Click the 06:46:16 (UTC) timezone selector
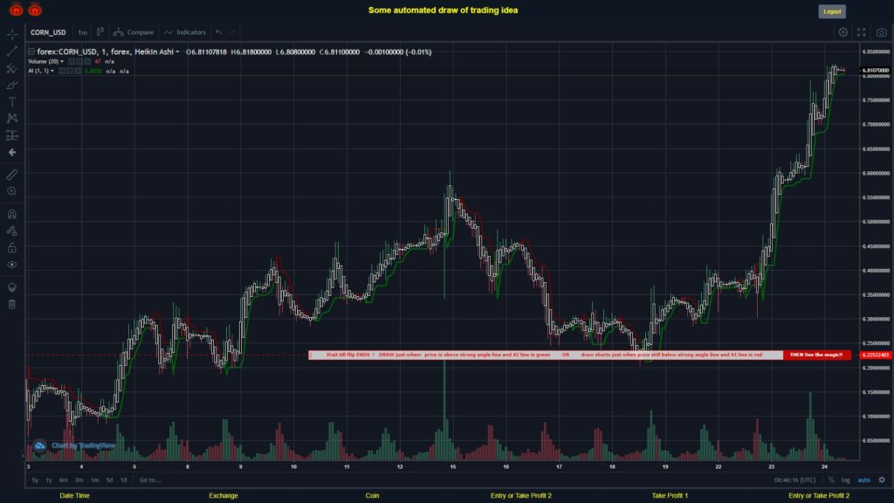The image size is (894, 503). [x=794, y=480]
